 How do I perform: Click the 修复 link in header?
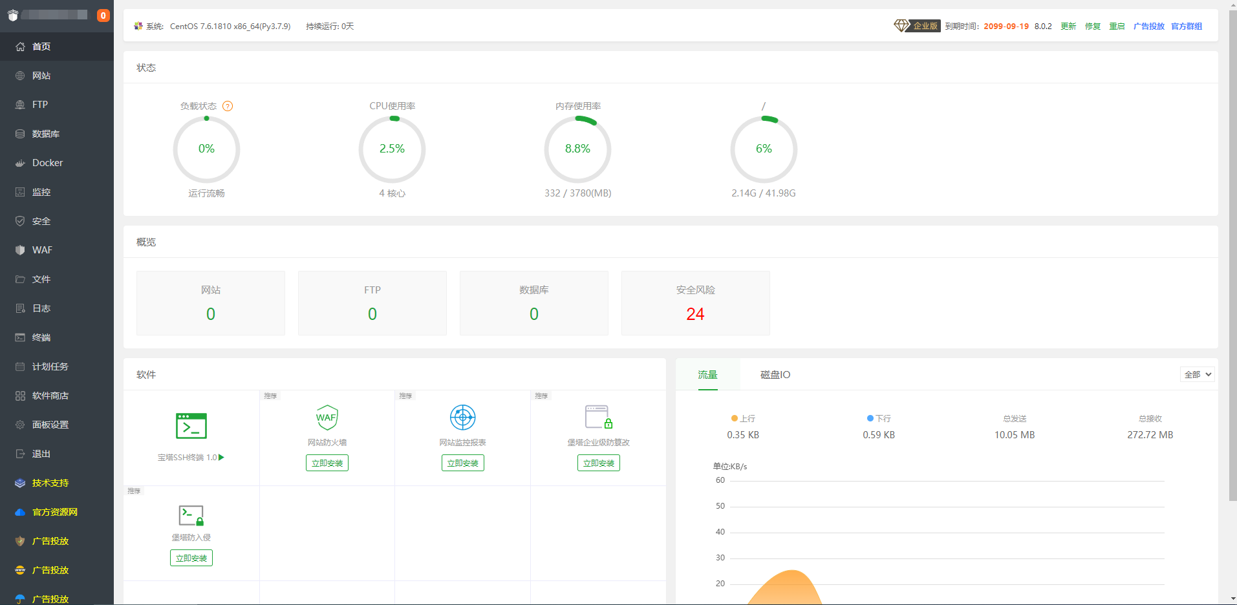pyautogui.click(x=1093, y=27)
